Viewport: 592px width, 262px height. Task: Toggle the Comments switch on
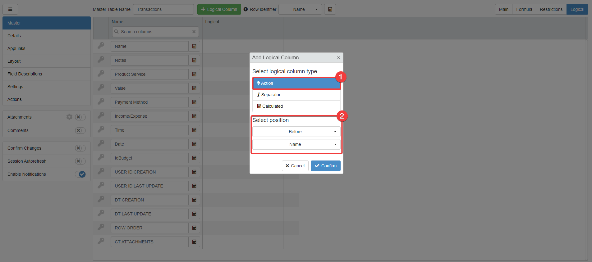point(80,130)
